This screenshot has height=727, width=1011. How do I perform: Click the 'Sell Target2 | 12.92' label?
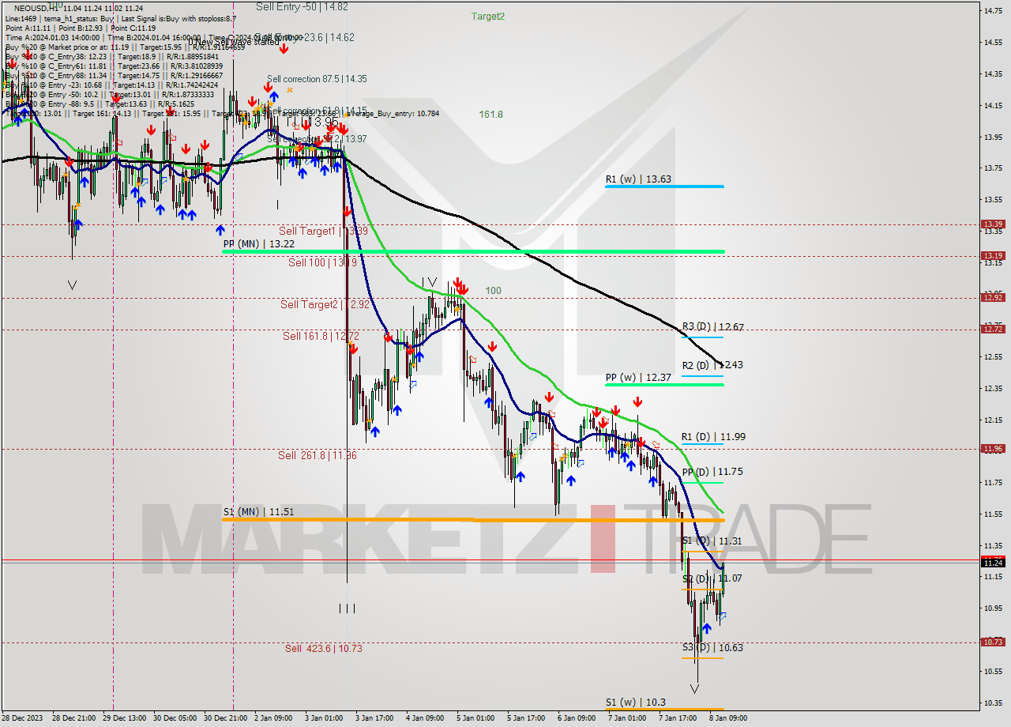[325, 304]
